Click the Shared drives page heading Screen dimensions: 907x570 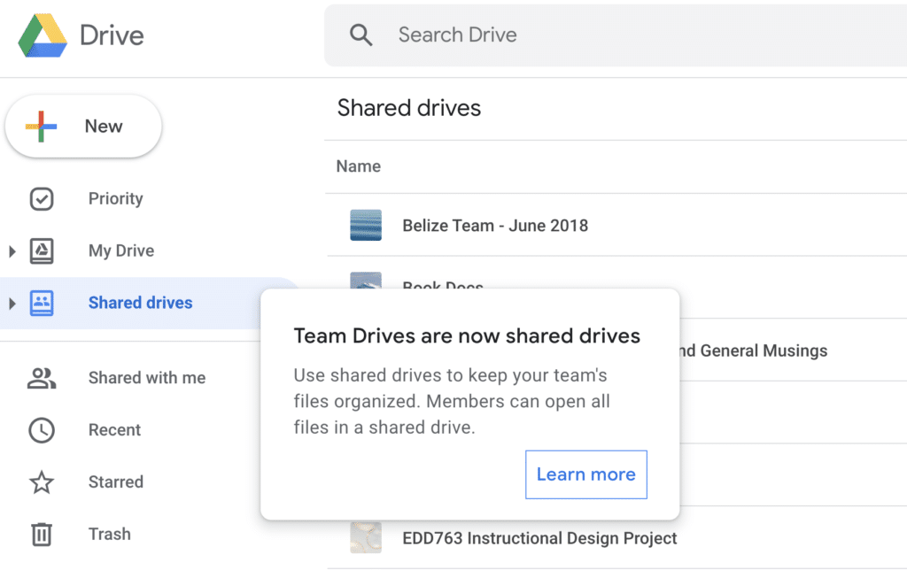(409, 108)
